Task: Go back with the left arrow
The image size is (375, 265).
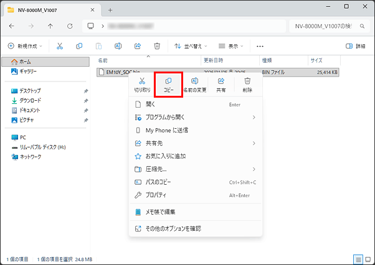Action: click(x=11, y=26)
